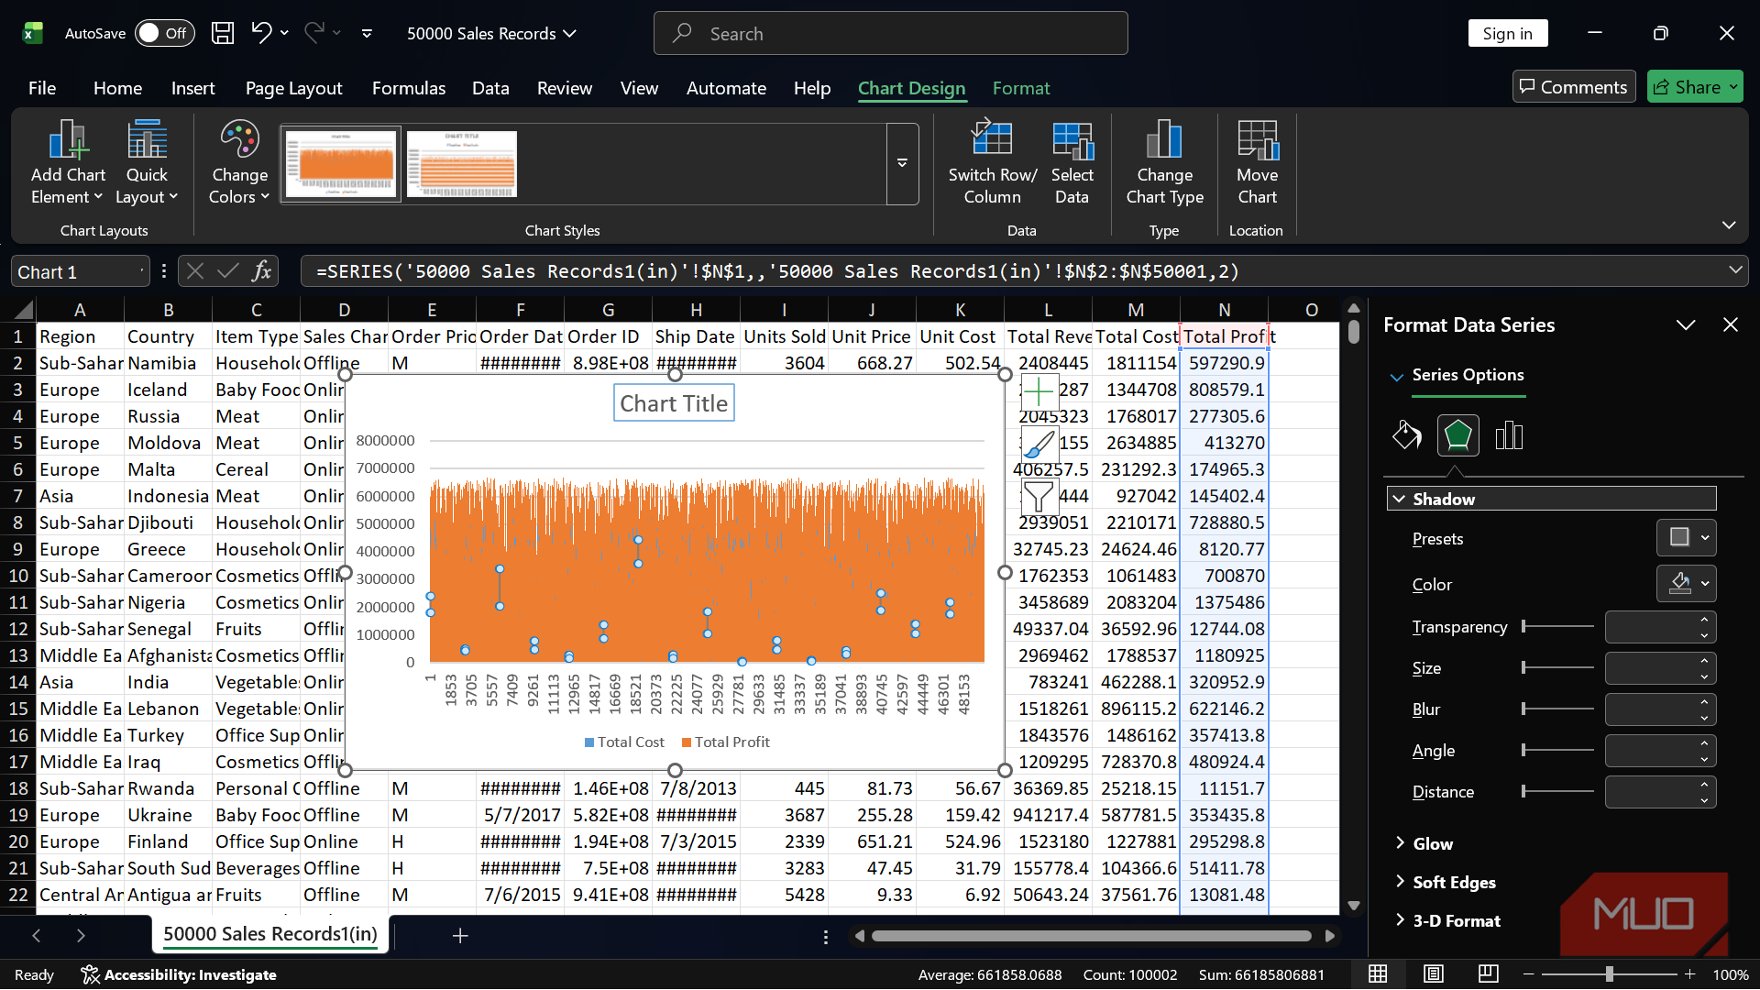Expand the 3-D Format section

[1456, 920]
